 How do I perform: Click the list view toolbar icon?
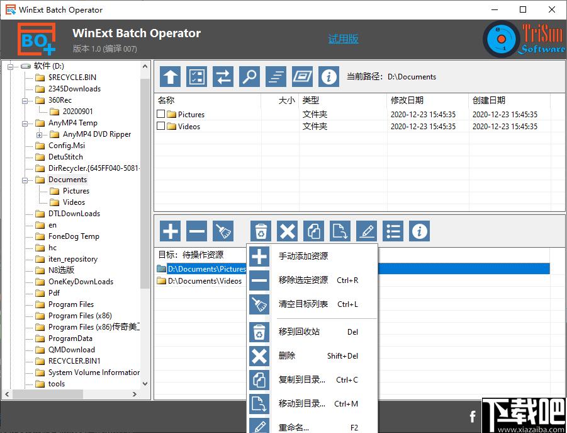coord(393,231)
